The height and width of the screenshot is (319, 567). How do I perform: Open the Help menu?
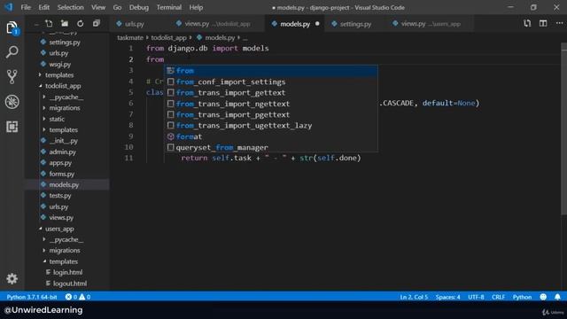click(196, 7)
